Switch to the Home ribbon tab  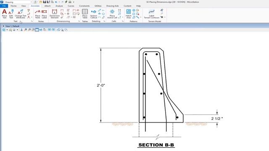pos(13,6)
